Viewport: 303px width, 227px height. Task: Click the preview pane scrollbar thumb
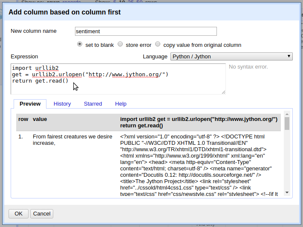tap(287, 124)
